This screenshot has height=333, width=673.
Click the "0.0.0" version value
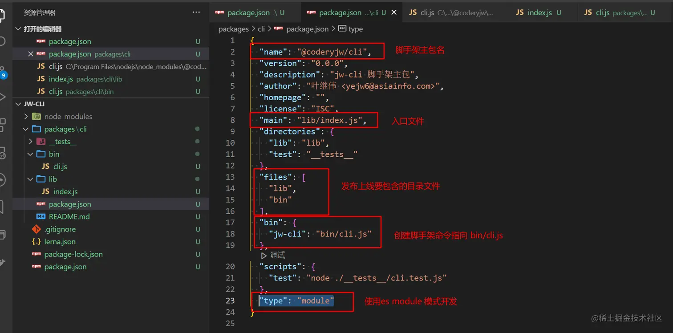(x=327, y=63)
